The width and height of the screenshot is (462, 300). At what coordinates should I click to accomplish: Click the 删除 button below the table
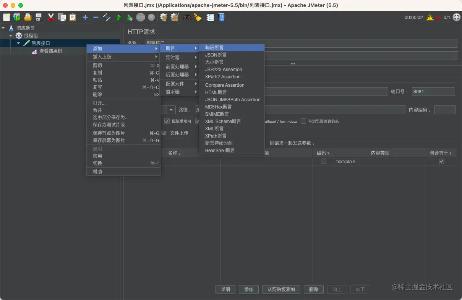(x=314, y=289)
